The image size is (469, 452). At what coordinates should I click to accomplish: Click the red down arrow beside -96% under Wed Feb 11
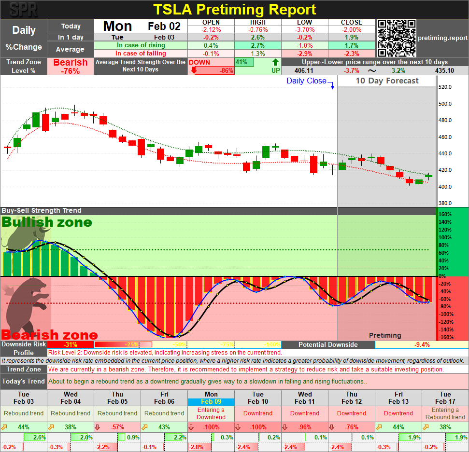point(285,427)
